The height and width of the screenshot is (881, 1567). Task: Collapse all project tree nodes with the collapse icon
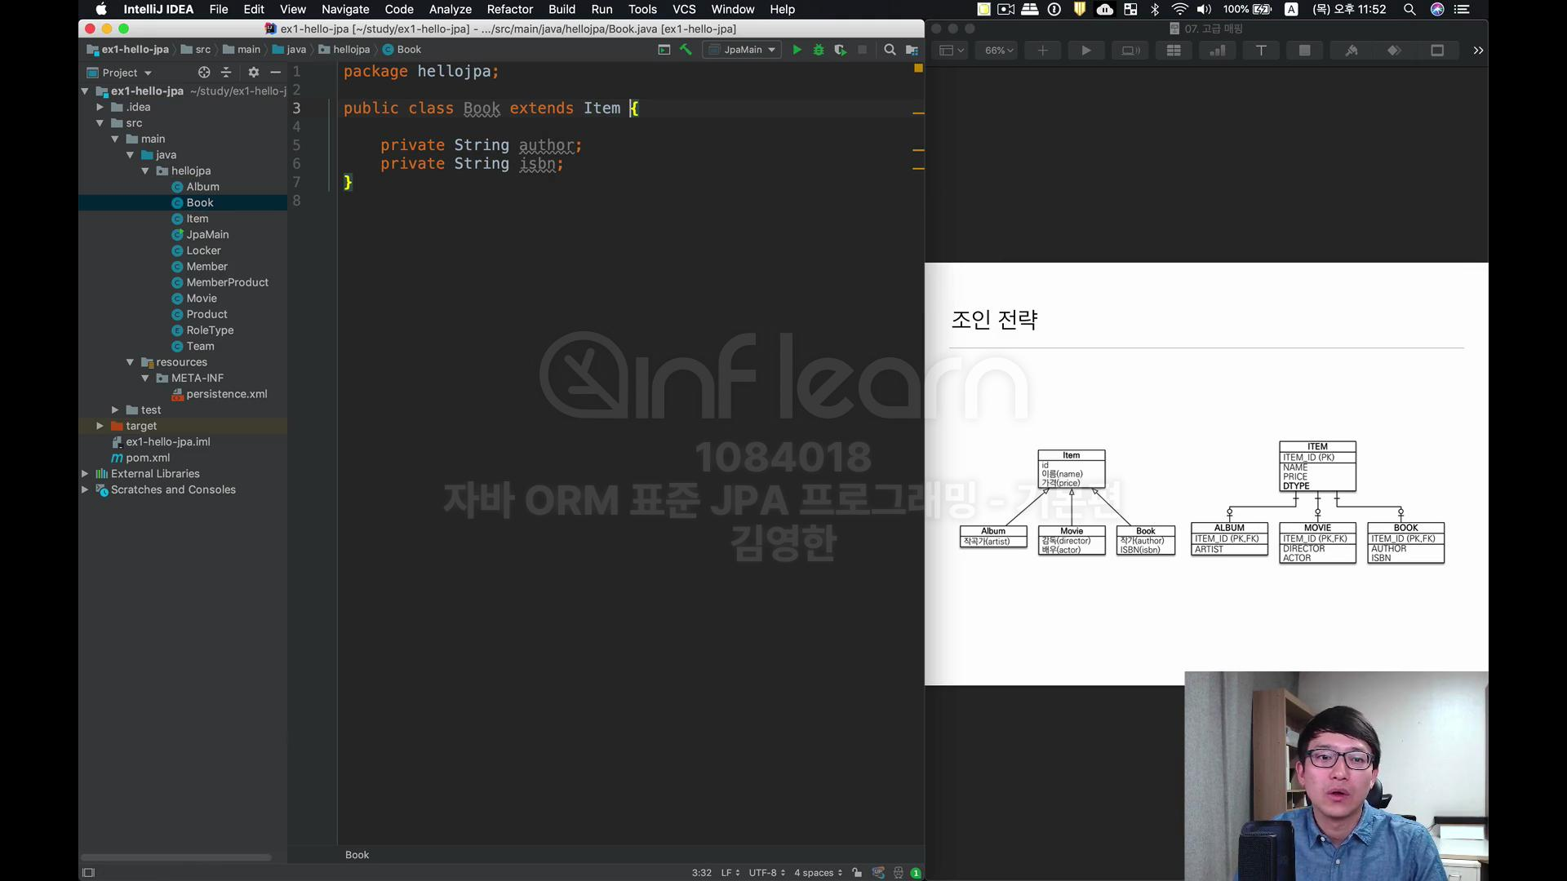pyautogui.click(x=227, y=73)
